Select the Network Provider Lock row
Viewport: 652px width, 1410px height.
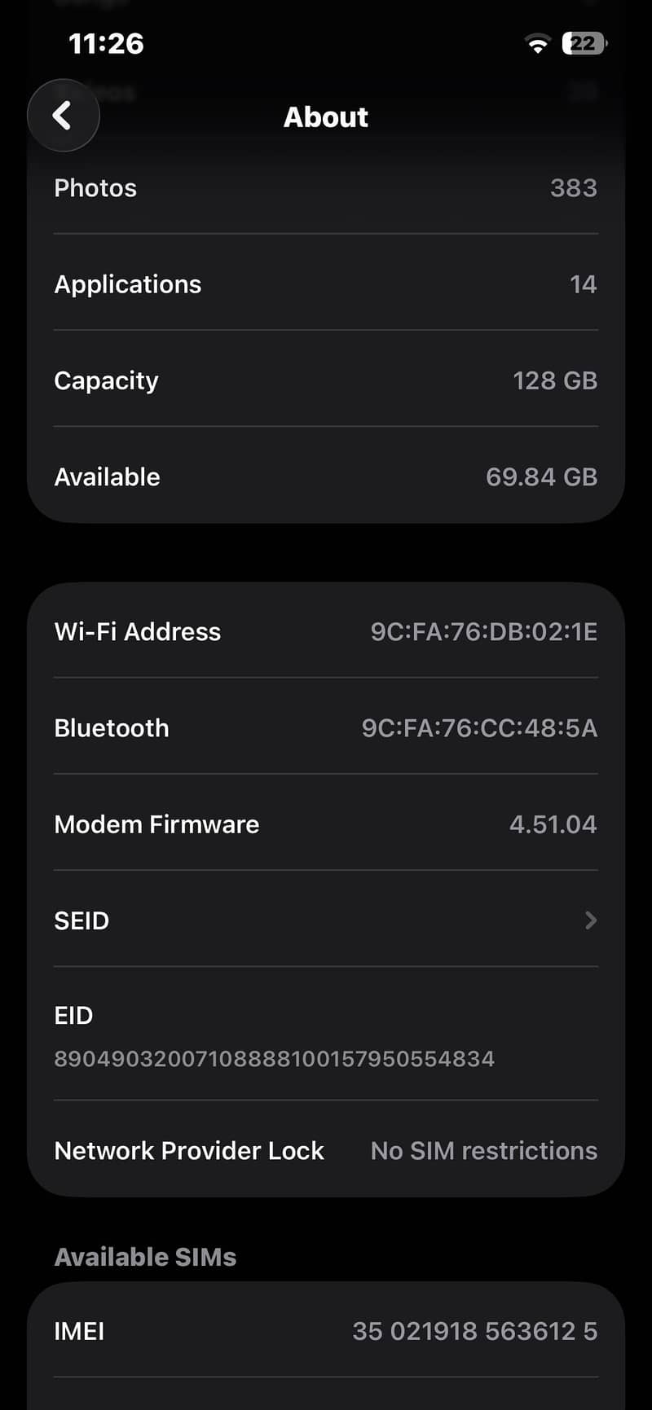(x=326, y=1150)
